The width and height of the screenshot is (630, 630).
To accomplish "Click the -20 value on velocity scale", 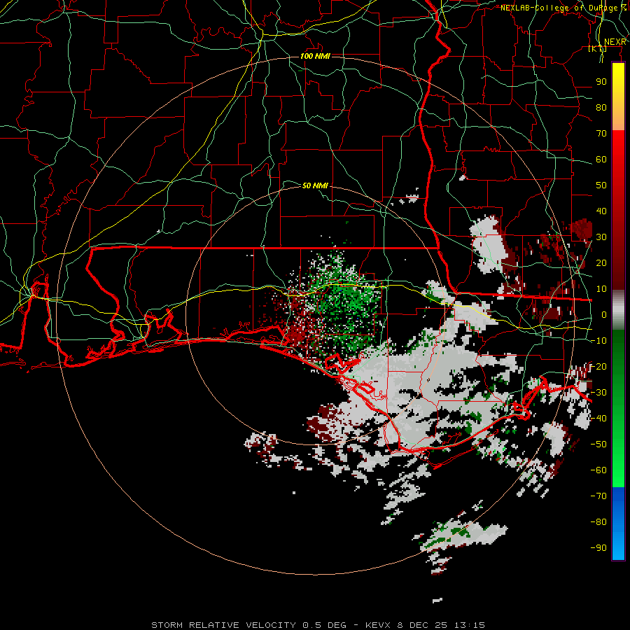I will (x=598, y=366).
